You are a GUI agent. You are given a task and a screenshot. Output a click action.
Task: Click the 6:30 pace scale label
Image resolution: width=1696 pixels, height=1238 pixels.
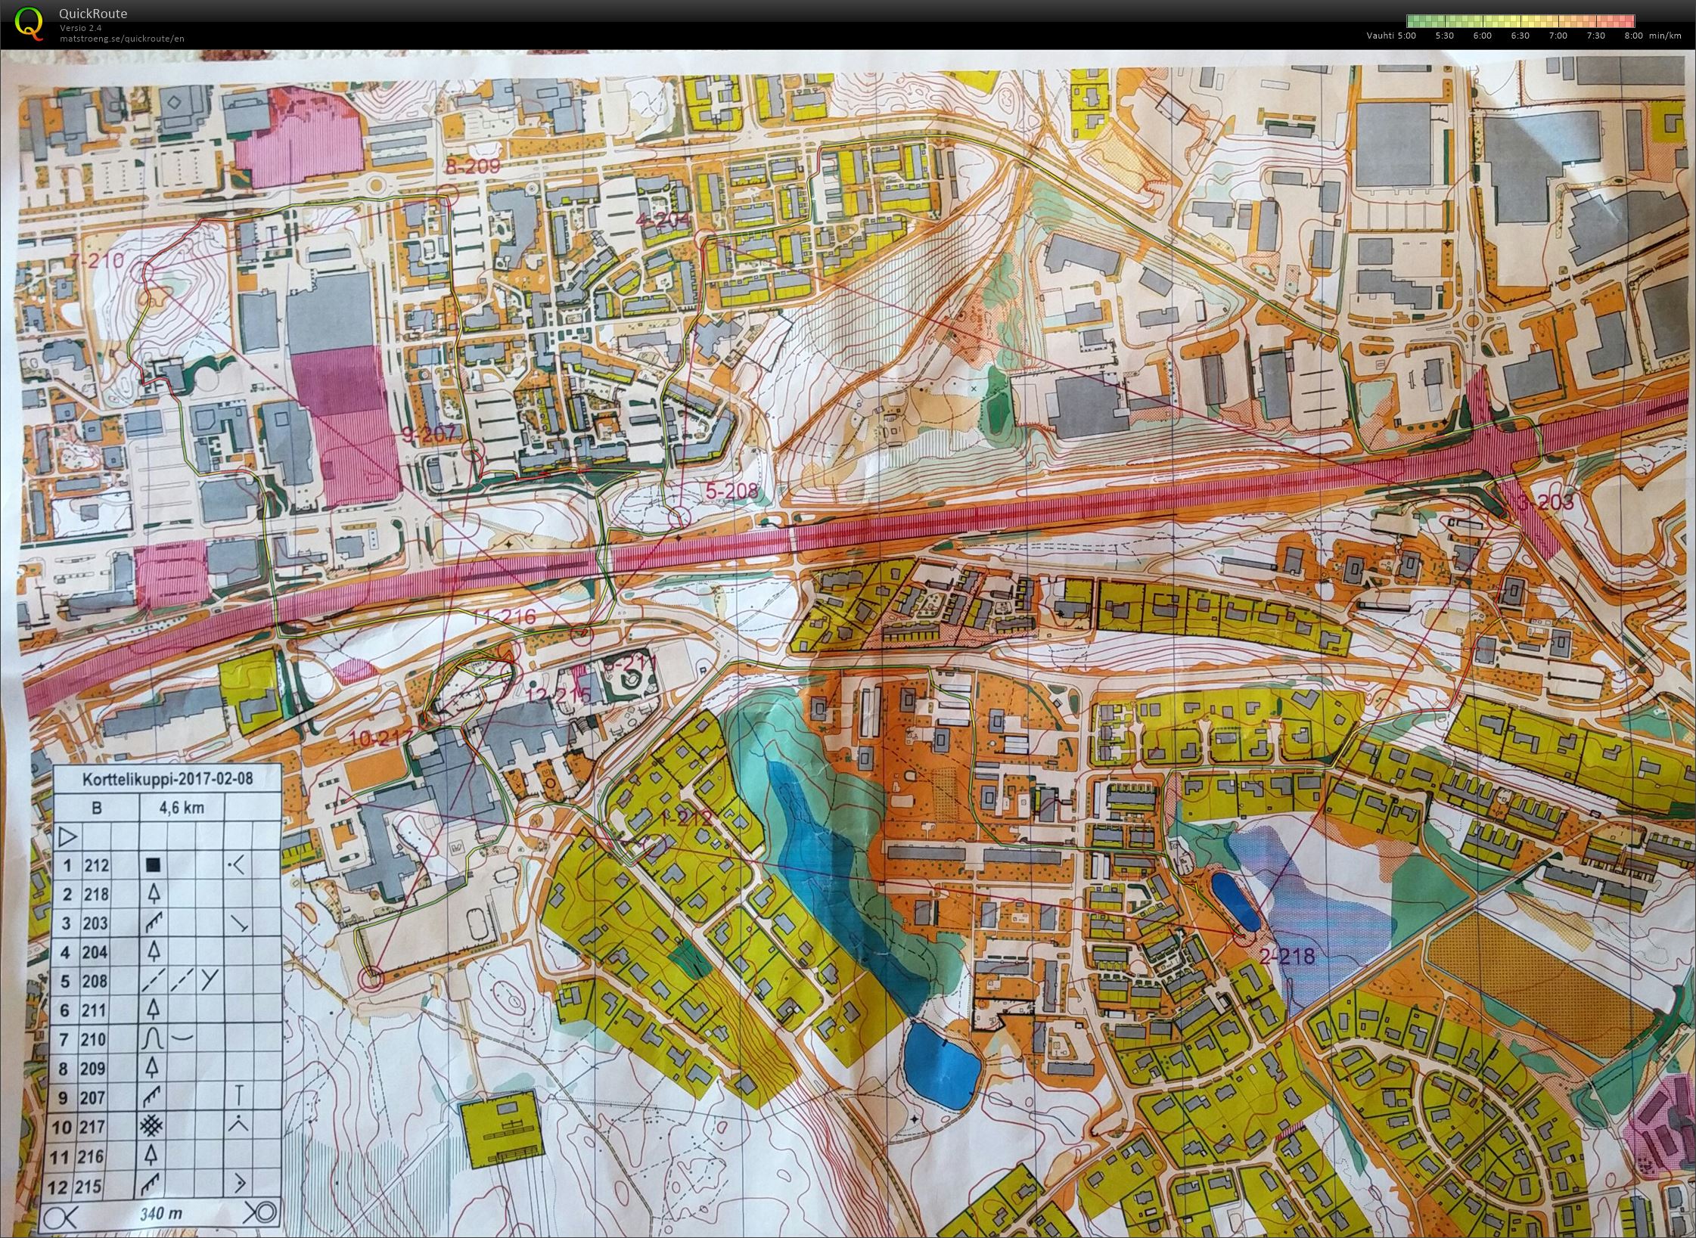[x=1519, y=36]
